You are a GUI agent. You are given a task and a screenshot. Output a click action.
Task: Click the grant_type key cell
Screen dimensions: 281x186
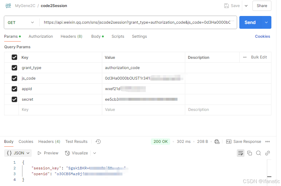[60, 68]
